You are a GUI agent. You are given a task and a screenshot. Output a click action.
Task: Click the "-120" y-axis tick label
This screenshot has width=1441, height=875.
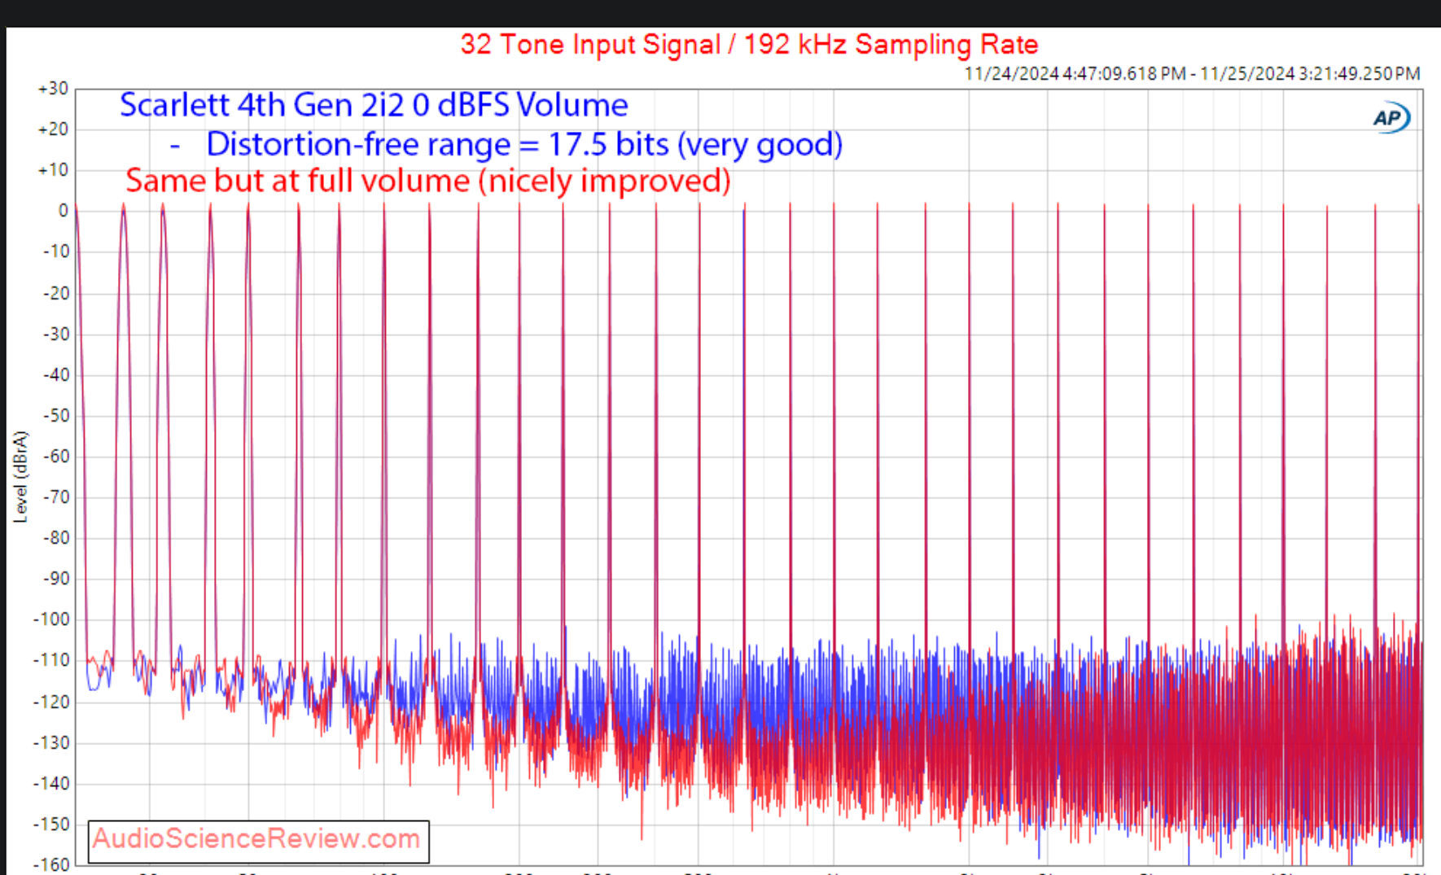51,702
